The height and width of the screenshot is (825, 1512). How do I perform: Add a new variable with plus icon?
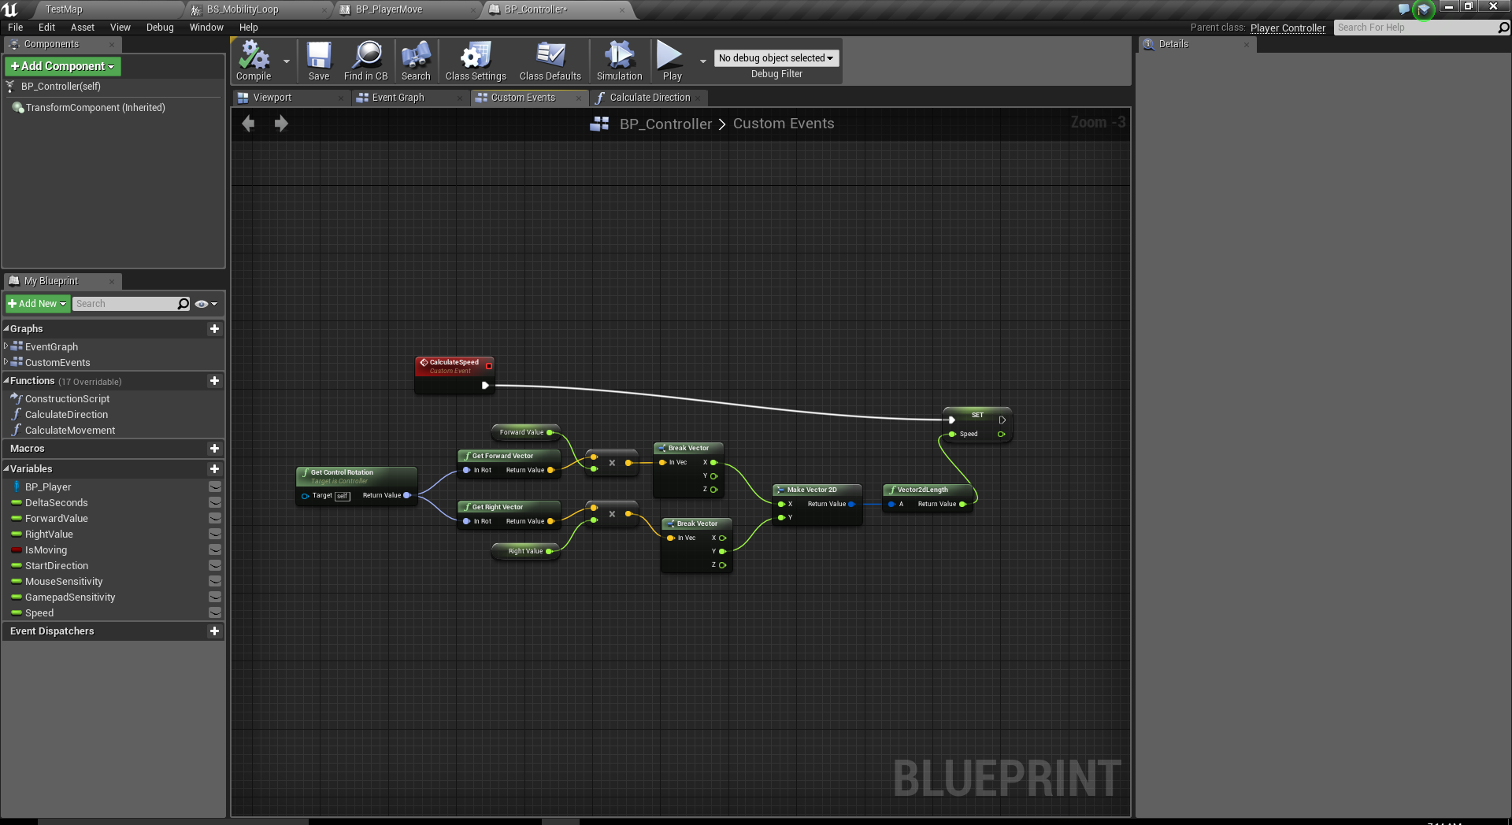pos(214,469)
